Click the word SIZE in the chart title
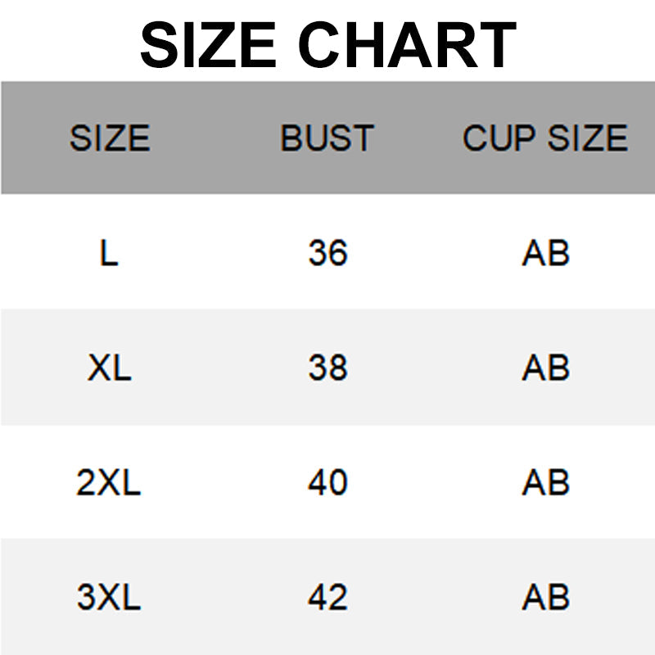This screenshot has width=655, height=655. (207, 45)
